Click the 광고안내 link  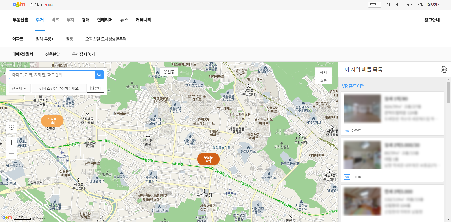pos(432,20)
